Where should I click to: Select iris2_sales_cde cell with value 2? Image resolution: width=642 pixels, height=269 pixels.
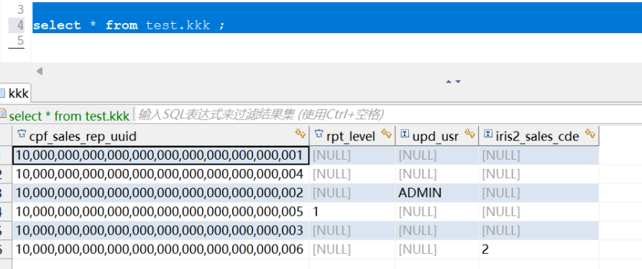coord(538,250)
